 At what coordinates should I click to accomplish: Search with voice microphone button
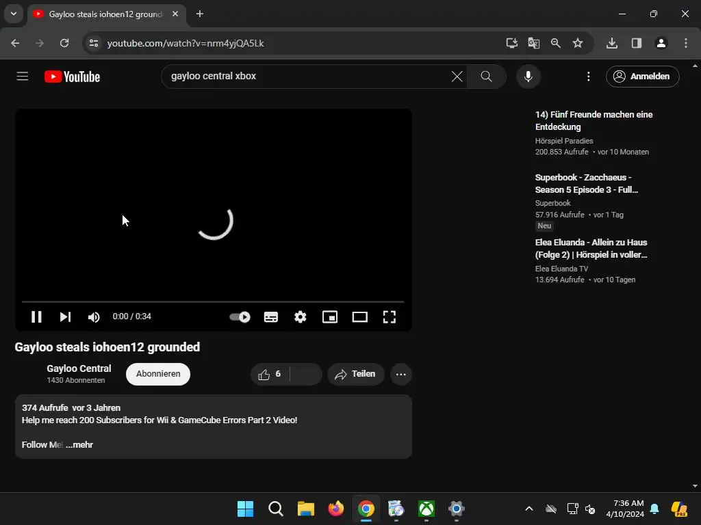click(x=528, y=77)
